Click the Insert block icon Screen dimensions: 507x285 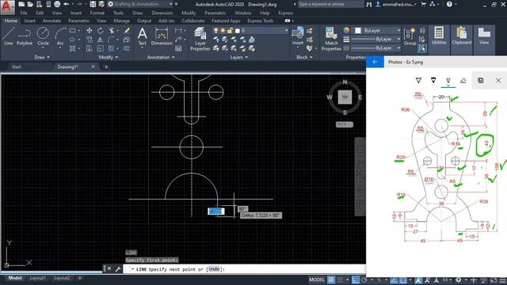click(x=298, y=36)
